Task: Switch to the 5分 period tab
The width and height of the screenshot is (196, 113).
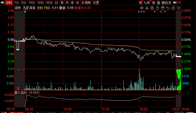Action: click(24, 3)
